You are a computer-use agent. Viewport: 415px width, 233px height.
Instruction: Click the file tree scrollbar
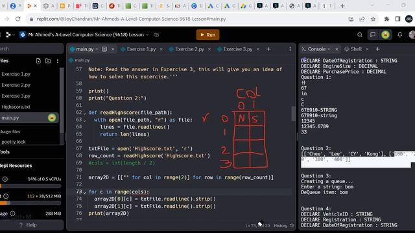(x=62, y=100)
